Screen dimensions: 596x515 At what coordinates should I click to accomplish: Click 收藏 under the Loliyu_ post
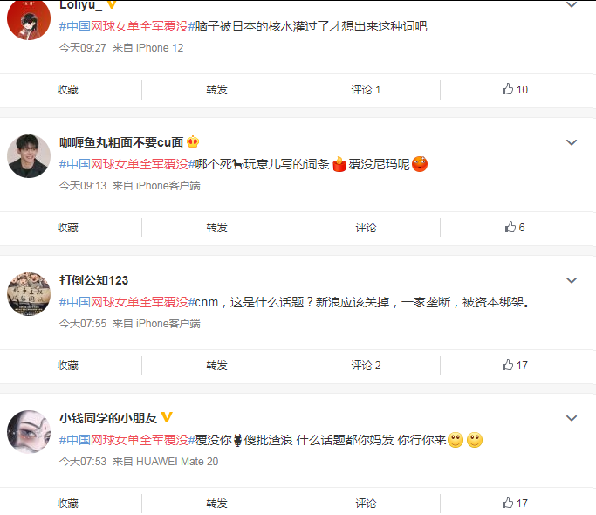[x=68, y=90]
